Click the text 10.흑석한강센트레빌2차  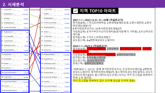[x=108, y=29]
